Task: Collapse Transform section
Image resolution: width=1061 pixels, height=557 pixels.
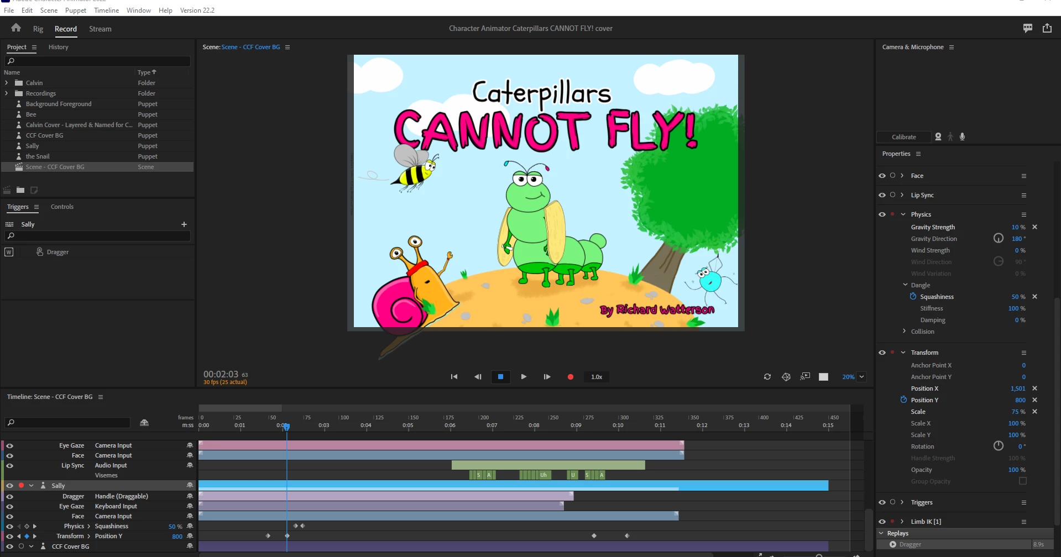Action: click(x=903, y=353)
